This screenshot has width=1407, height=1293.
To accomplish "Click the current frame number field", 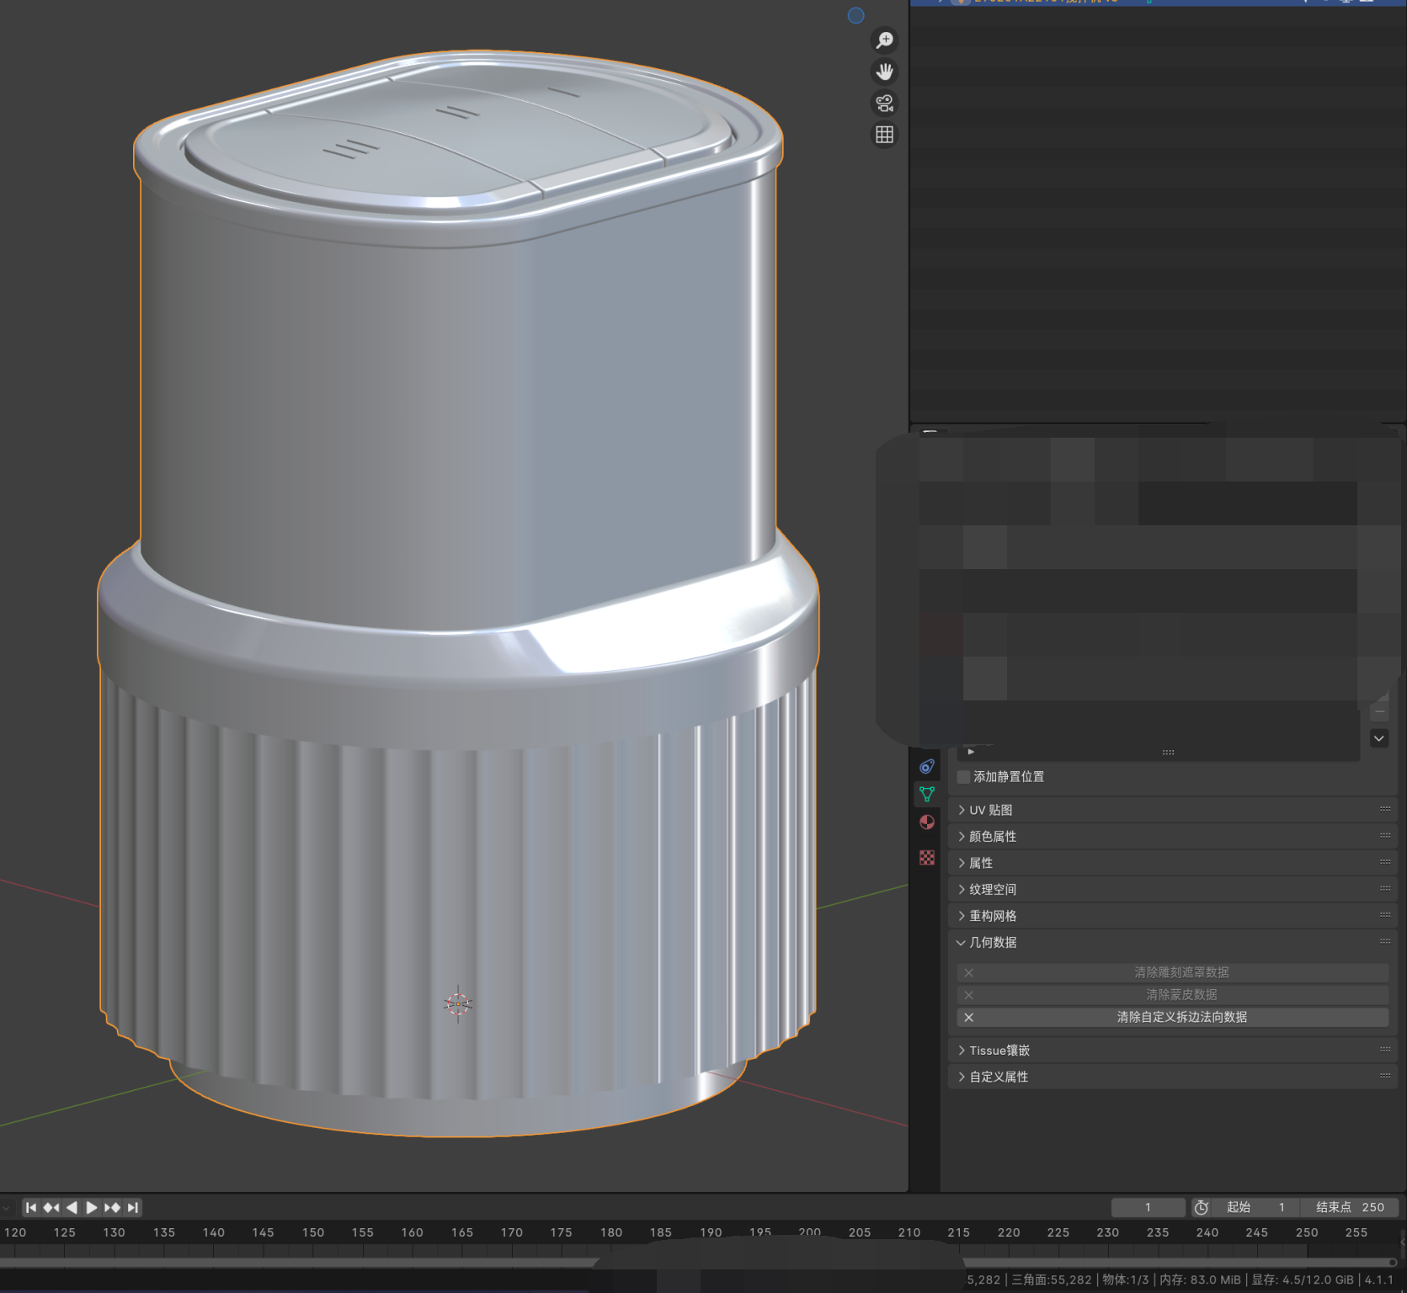I will pos(1148,1207).
